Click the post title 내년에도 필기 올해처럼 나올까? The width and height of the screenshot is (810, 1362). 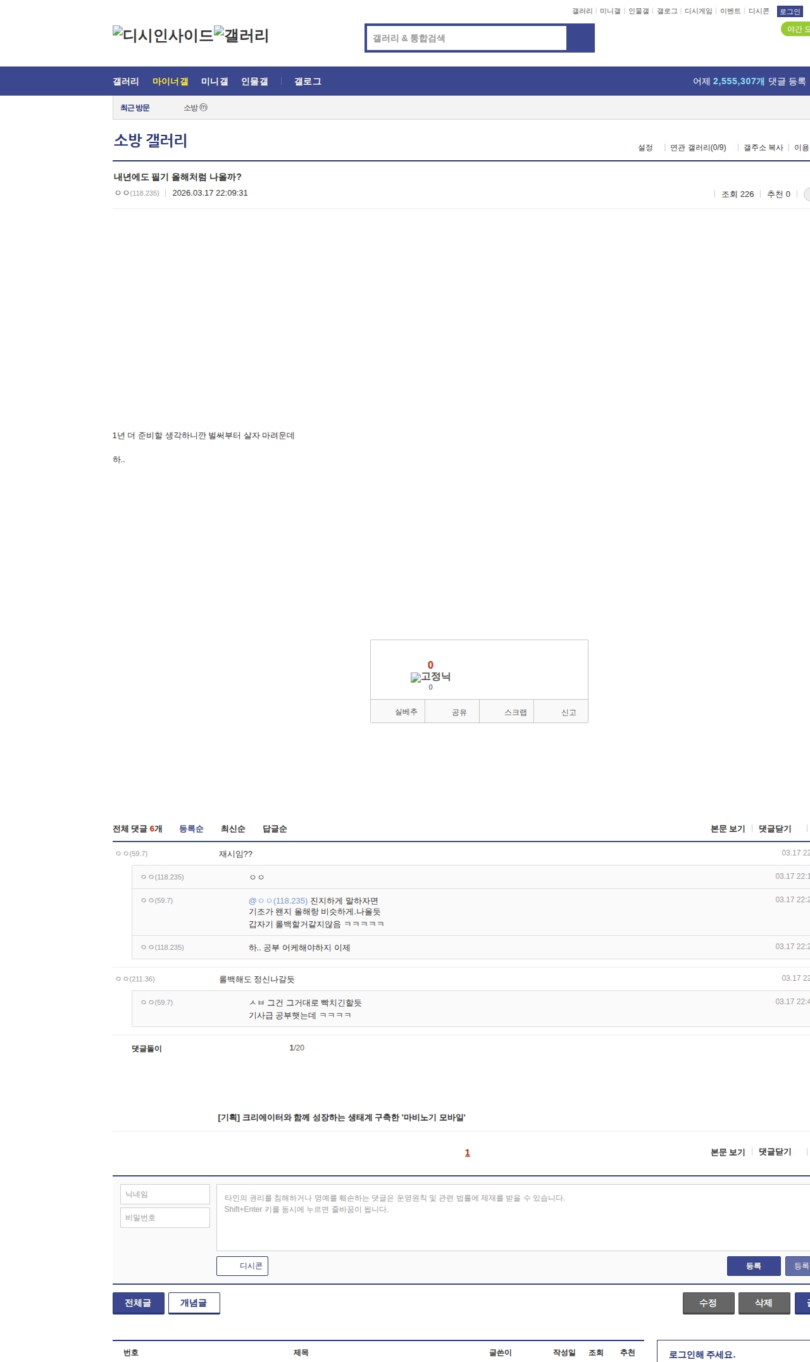coord(177,177)
